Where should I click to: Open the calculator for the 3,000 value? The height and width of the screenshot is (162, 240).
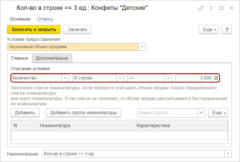(x=216, y=78)
